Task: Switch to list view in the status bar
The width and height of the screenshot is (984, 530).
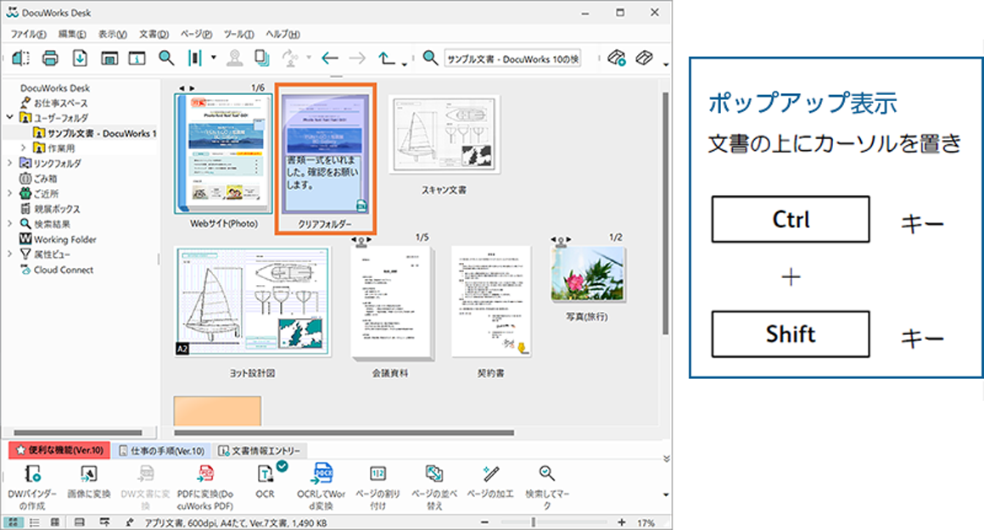Action: (35, 522)
